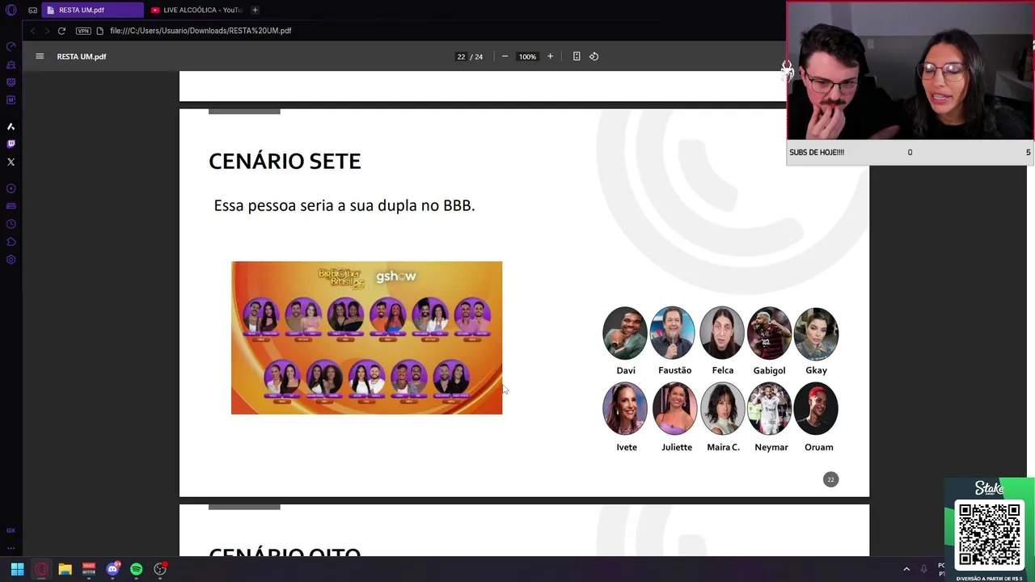This screenshot has width=1035, height=582.
Task: Click the PDF page number field showing 22
Action: [461, 57]
